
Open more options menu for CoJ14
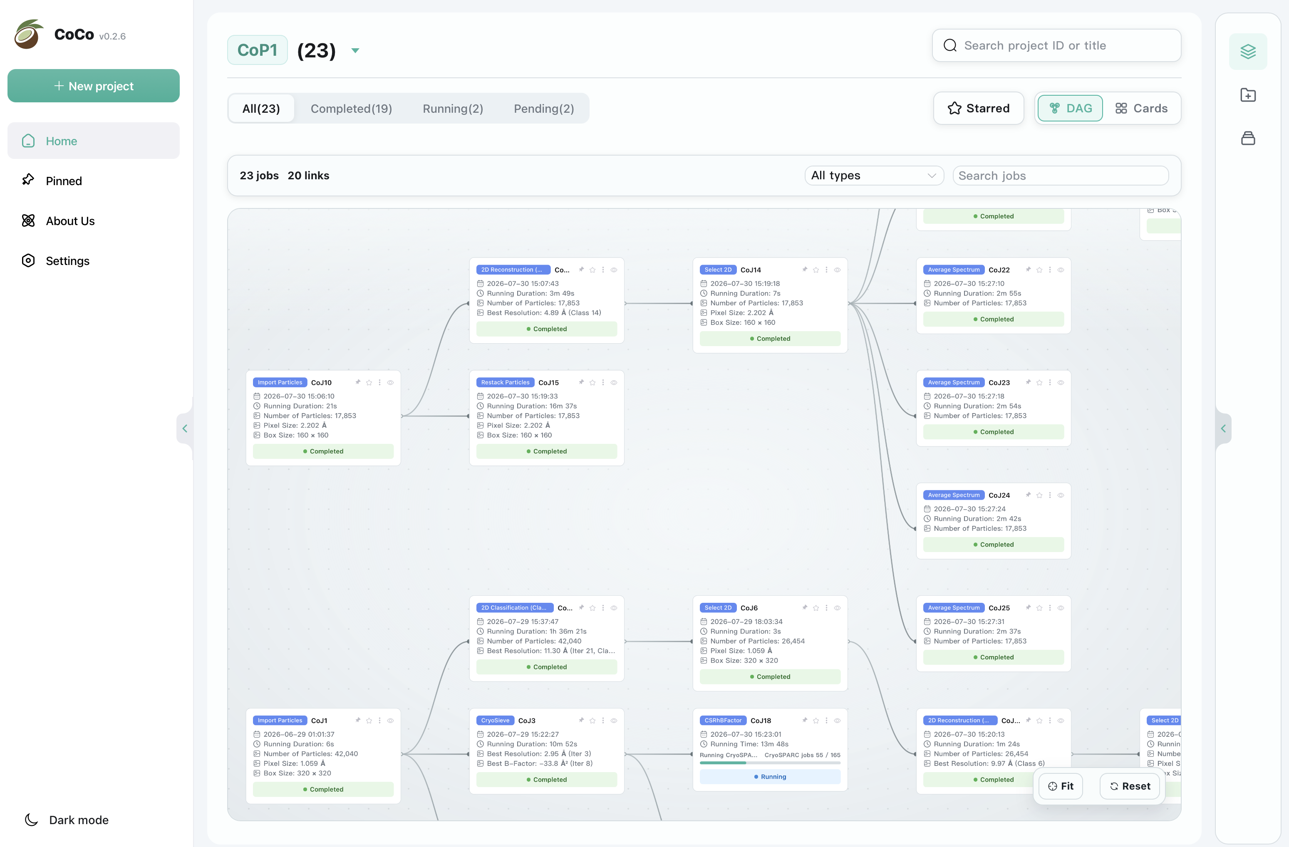click(826, 270)
